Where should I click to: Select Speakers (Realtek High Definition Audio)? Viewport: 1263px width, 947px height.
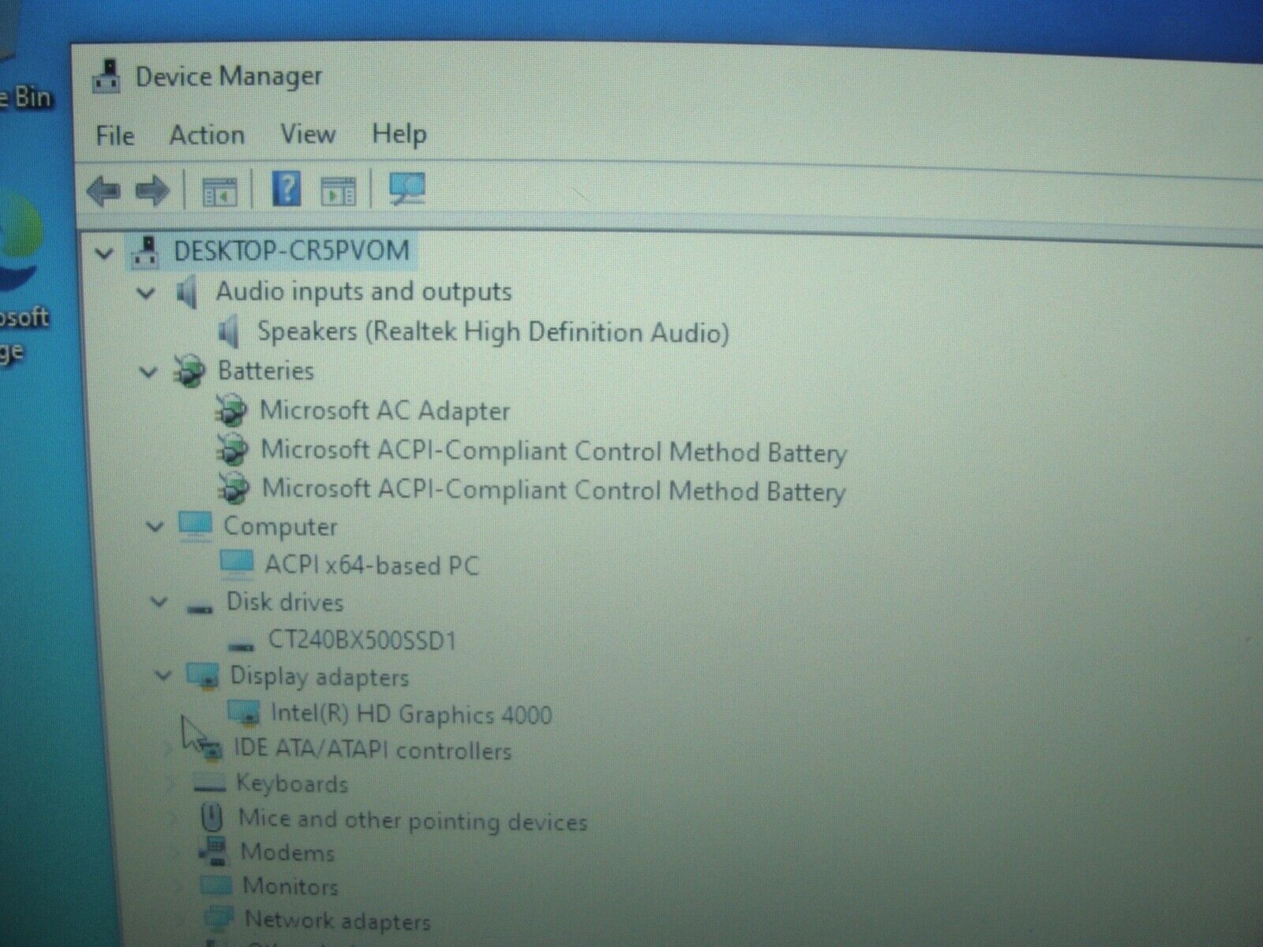click(493, 332)
